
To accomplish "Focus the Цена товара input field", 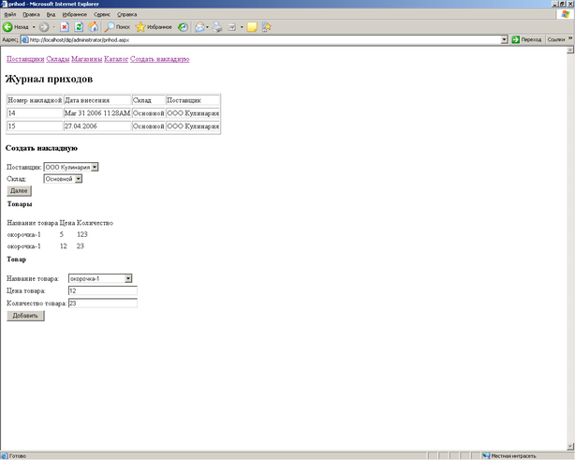I will [103, 290].
